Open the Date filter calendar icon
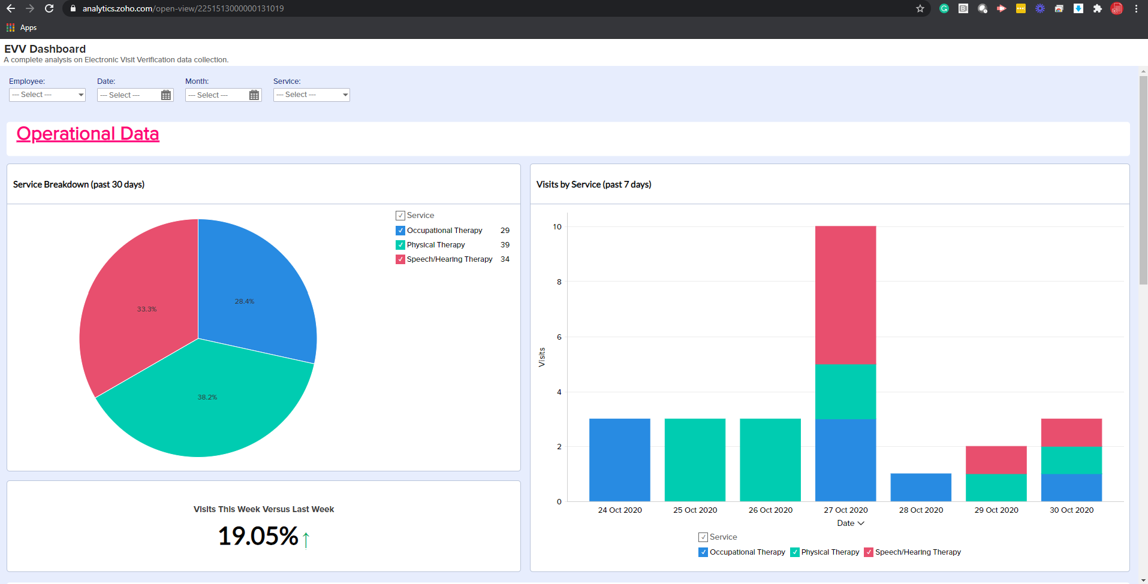 (x=166, y=95)
